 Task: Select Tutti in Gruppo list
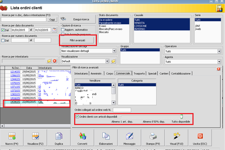(x=140, y=50)
